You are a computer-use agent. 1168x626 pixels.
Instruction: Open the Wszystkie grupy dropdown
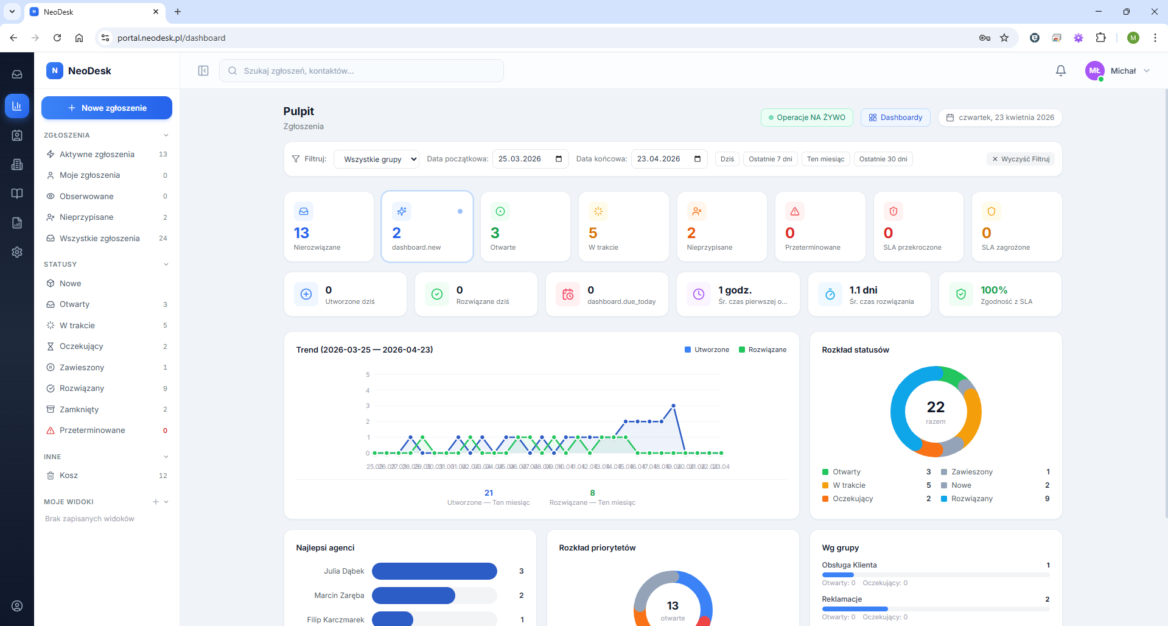tap(377, 159)
